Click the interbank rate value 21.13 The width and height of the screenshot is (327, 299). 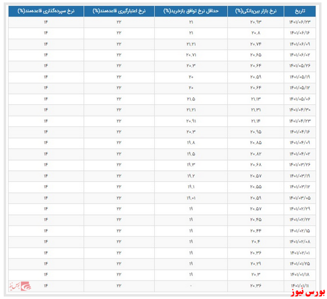coord(256,99)
